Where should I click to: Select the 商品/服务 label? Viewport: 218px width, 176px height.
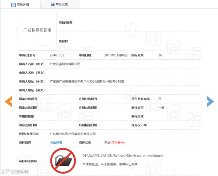click(x=65, y=23)
